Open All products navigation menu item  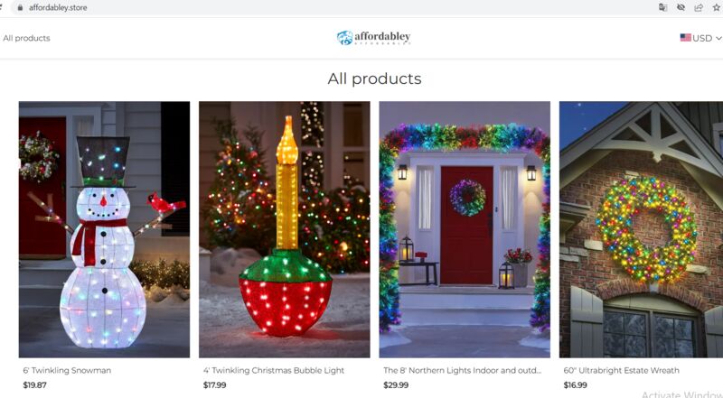[x=26, y=38]
